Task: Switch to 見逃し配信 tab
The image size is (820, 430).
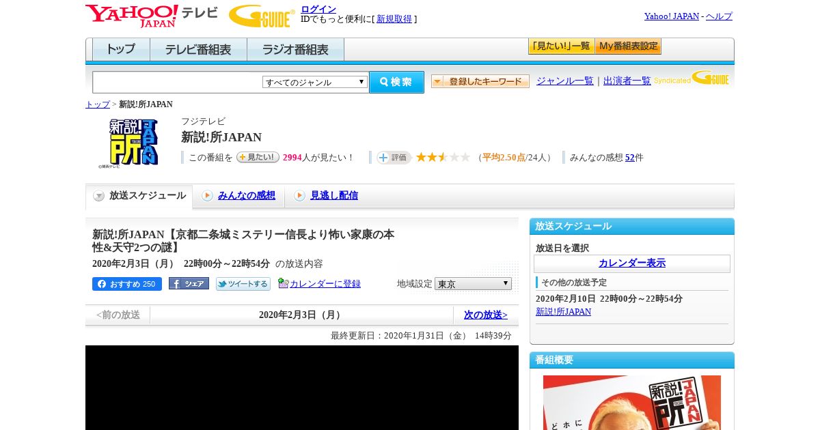Action: tap(334, 196)
